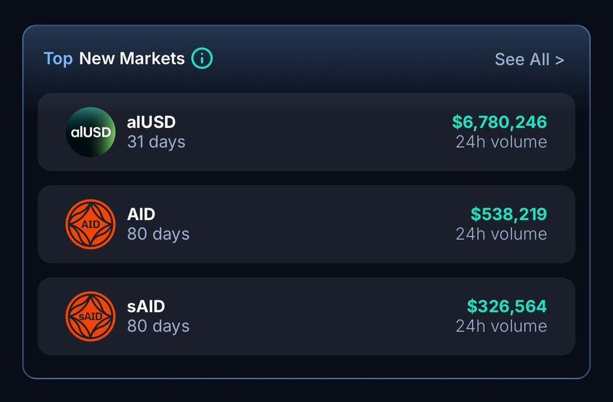Click the "31 days" age label
613x402 pixels.
pos(156,142)
